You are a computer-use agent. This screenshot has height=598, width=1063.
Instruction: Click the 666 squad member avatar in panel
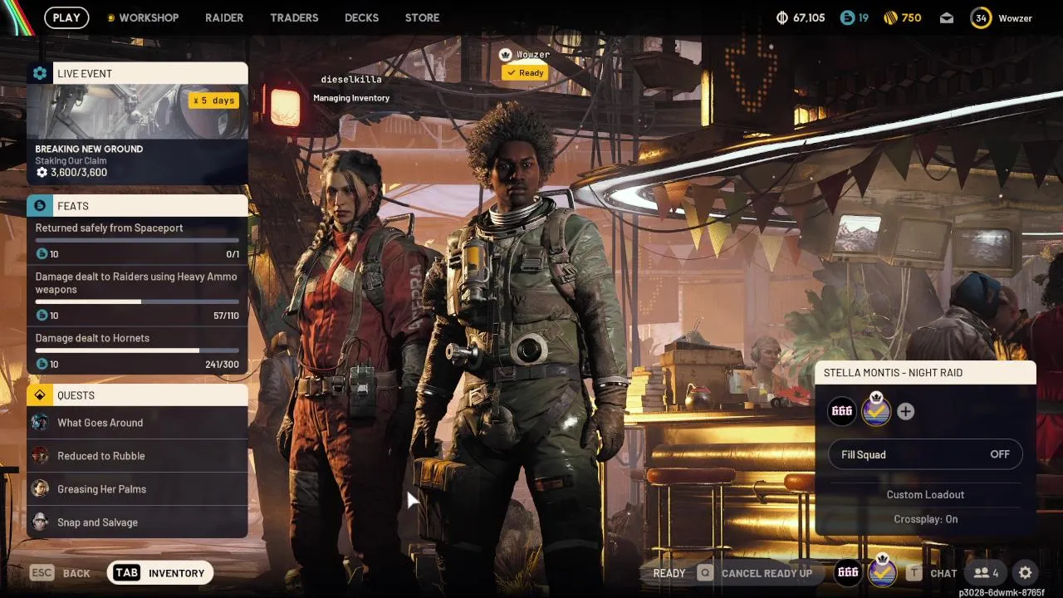(842, 411)
